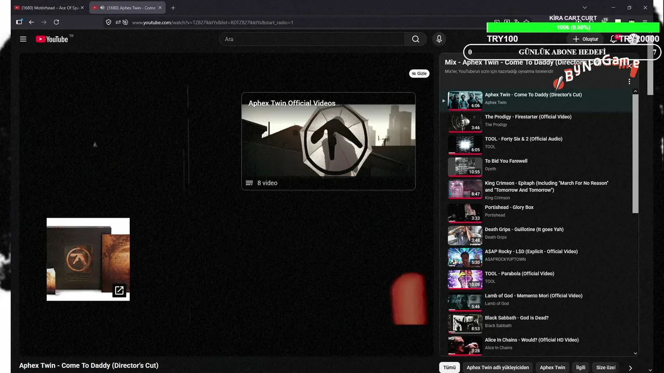664x373 pixels.
Task: Click the A$AP Rocky thumbnail showing 5:30
Action: click(x=465, y=258)
